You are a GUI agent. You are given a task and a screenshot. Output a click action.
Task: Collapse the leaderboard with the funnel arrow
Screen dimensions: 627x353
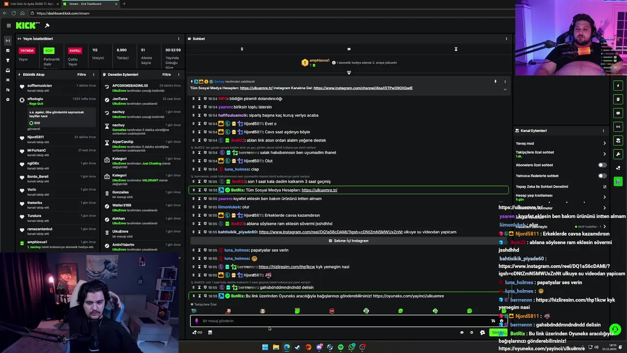coord(349,73)
